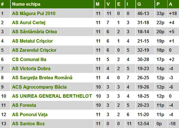
Task: Open ACS Agrocompany Băcia team link
Action: tap(39, 87)
